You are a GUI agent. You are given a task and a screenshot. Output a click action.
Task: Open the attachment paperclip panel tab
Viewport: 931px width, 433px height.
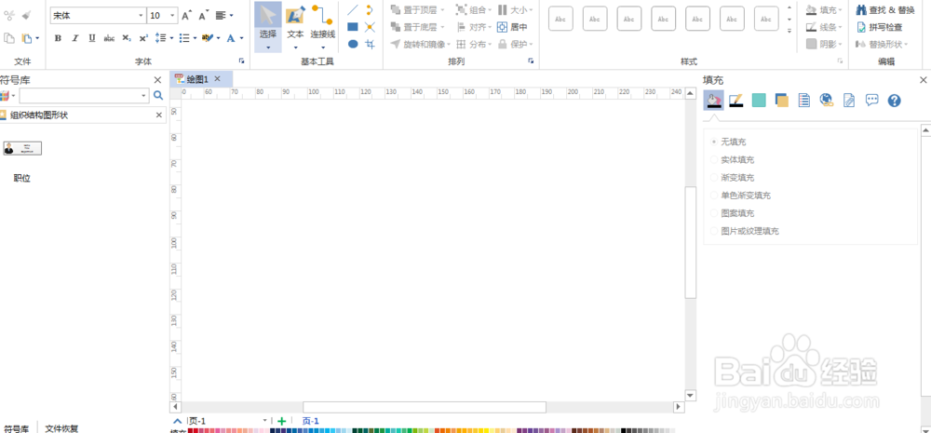(x=849, y=101)
